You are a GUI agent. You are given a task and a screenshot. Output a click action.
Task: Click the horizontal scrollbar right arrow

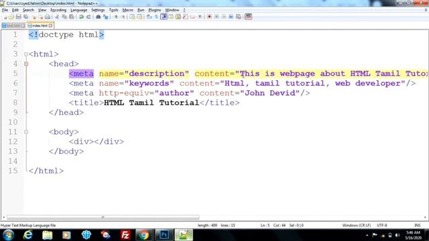point(425,218)
